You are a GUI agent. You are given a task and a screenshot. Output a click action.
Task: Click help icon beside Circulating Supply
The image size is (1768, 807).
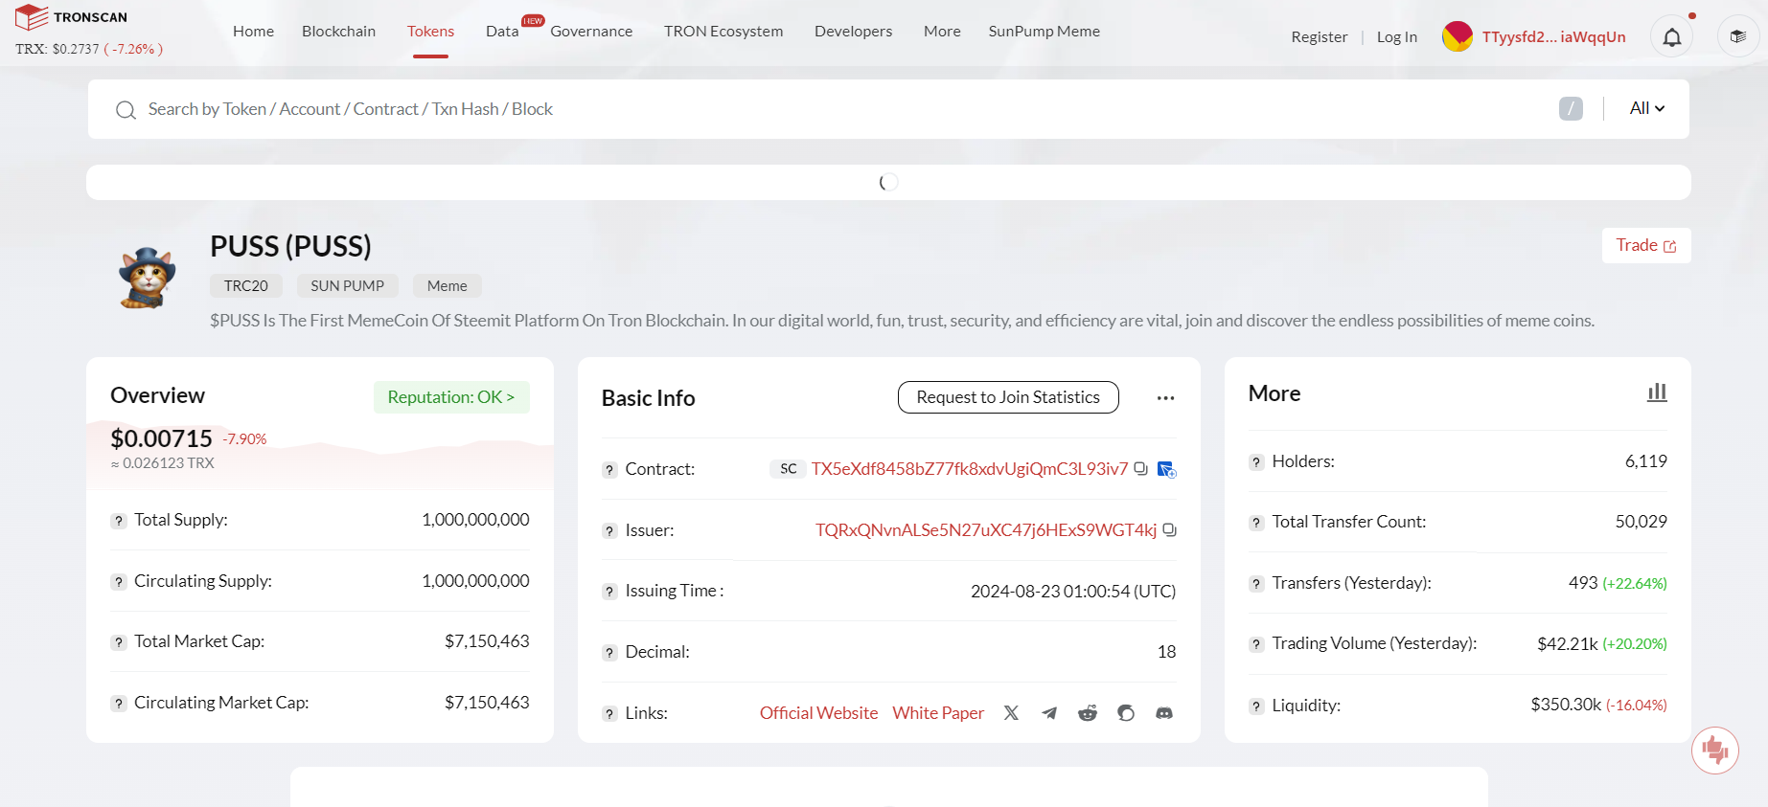click(x=119, y=582)
